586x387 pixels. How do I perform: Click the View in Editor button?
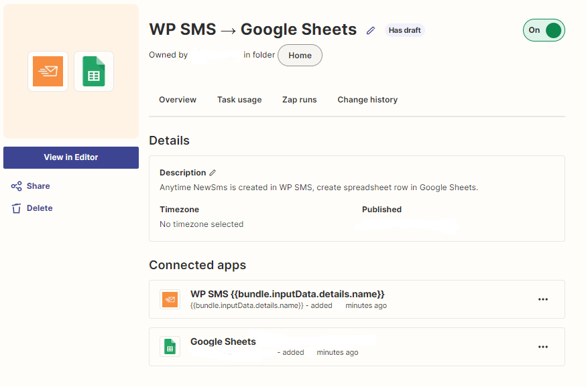point(71,157)
